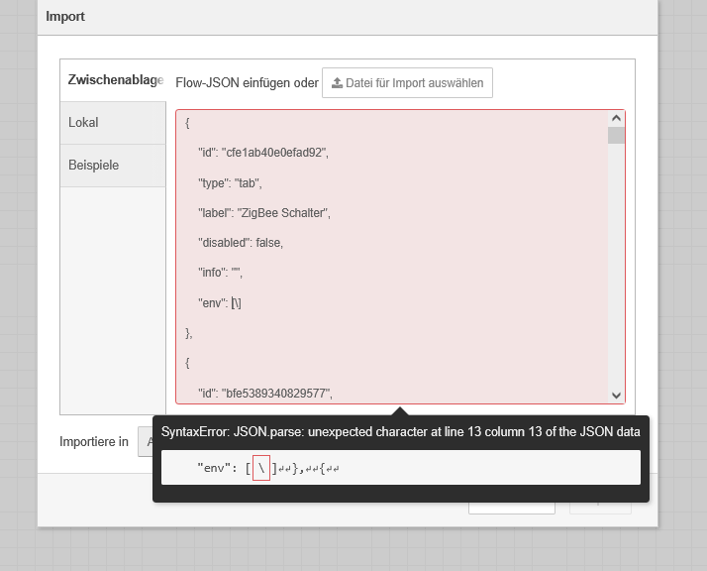The width and height of the screenshot is (707, 571).
Task: Place cursor on the "id": "cfe1ab40e0efad92" line
Action: tap(262, 153)
